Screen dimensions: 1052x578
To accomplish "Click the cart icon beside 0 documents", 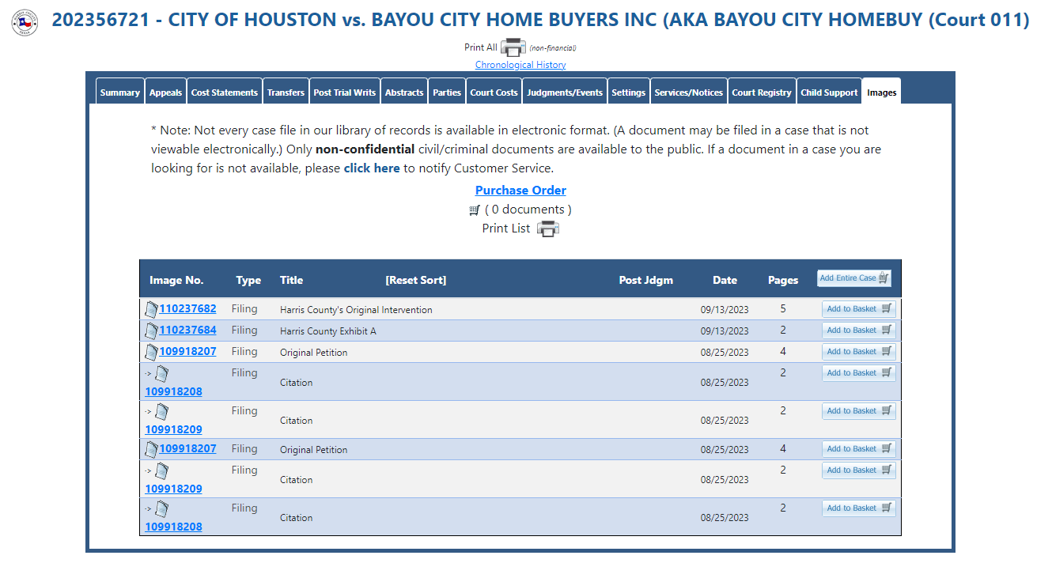I will 475,210.
